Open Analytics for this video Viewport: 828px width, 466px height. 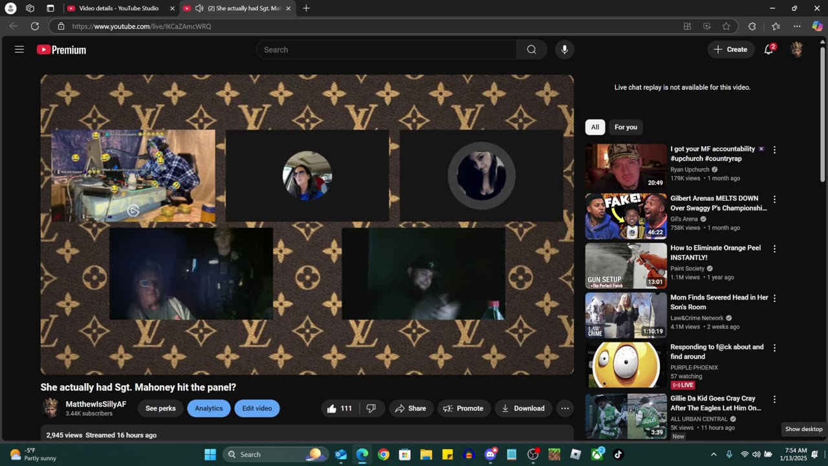[x=209, y=408]
